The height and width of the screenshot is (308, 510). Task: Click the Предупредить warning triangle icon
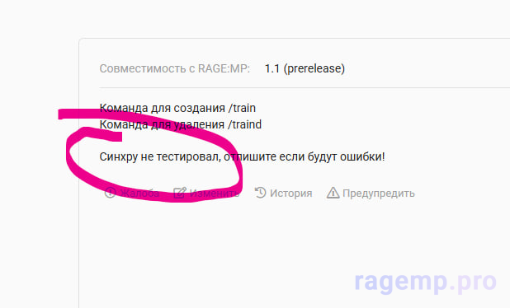(333, 193)
